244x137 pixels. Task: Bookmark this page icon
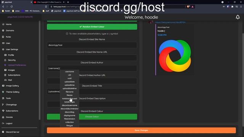click(46, 7)
